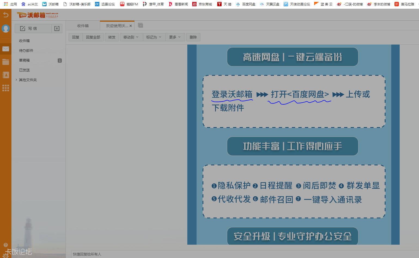Click the 其他文件夹 label

pos(28,80)
